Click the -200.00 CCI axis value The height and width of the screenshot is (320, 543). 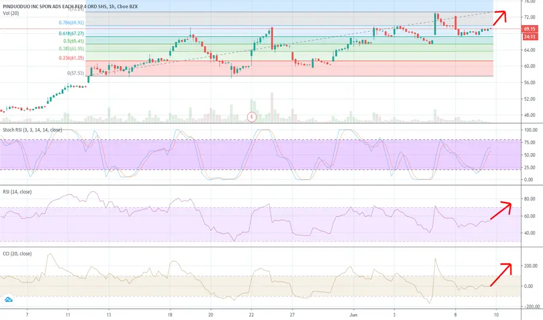[531, 307]
